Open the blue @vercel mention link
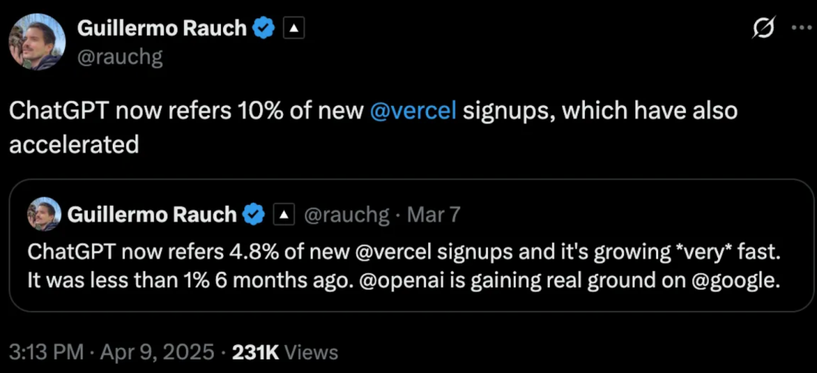This screenshot has height=373, width=817. coord(412,110)
